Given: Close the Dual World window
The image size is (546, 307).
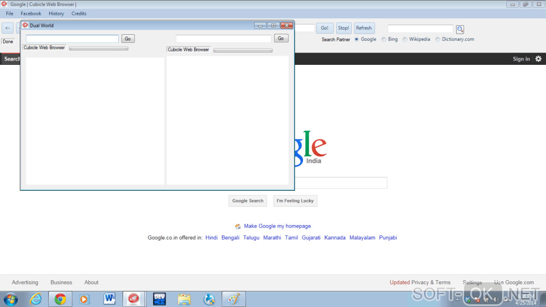Looking at the screenshot, I should pos(286,25).
